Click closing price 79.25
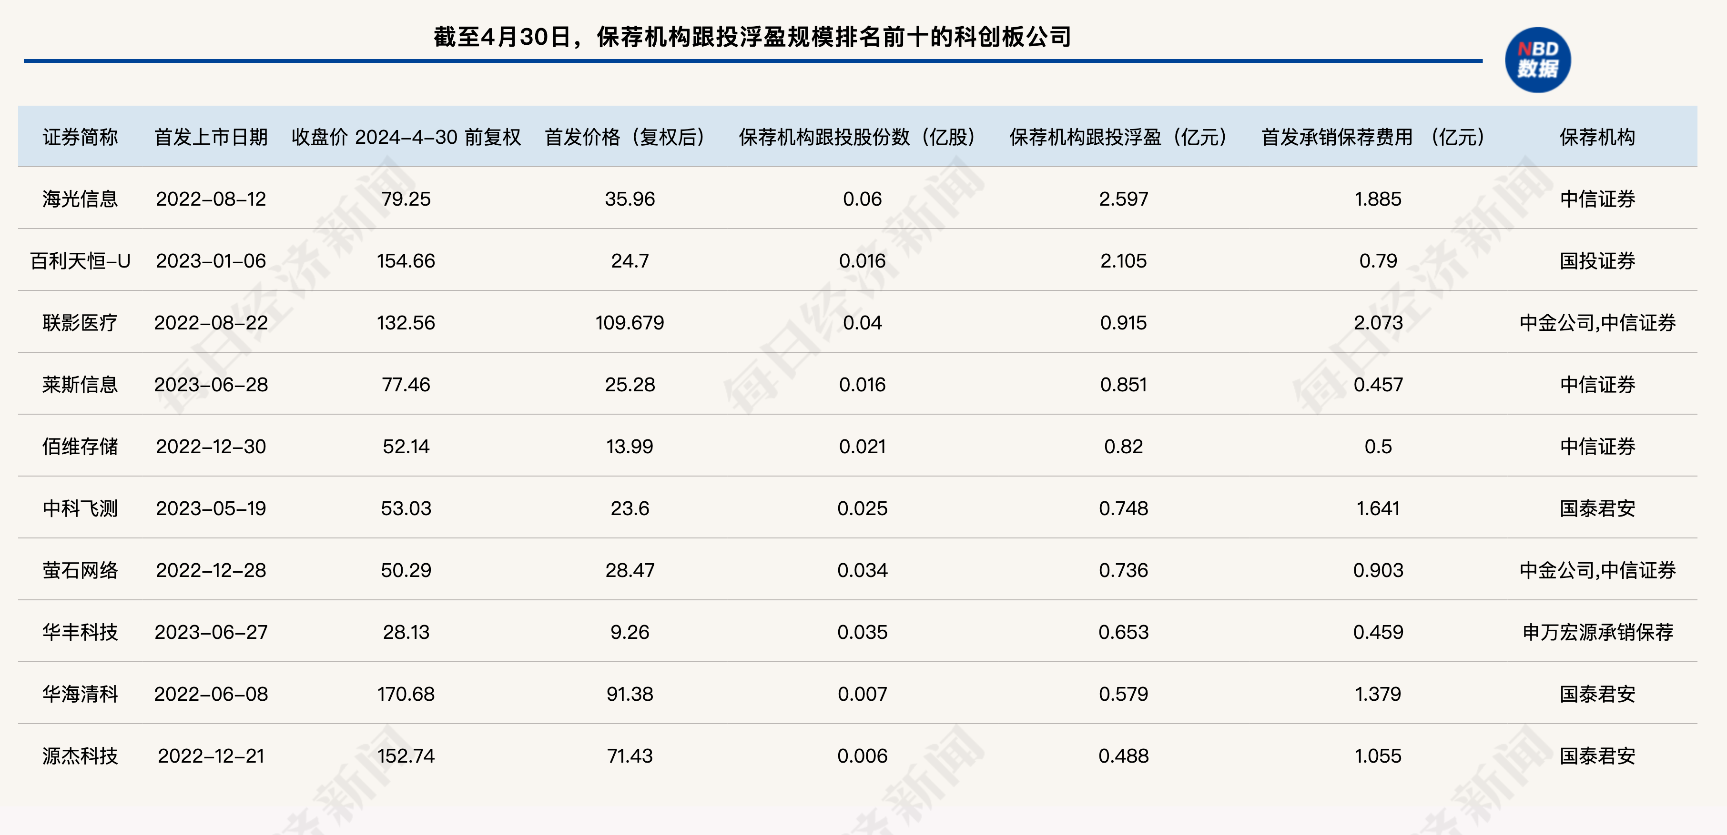This screenshot has width=1727, height=835. coord(406,199)
